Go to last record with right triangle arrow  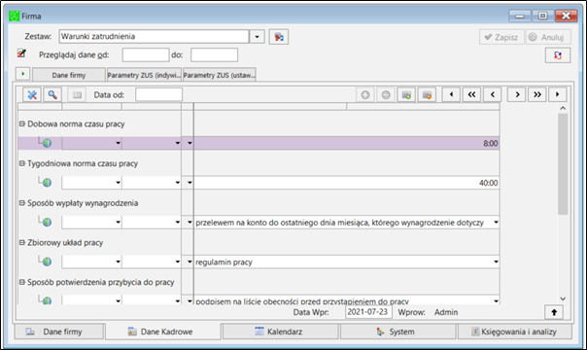pyautogui.click(x=558, y=94)
